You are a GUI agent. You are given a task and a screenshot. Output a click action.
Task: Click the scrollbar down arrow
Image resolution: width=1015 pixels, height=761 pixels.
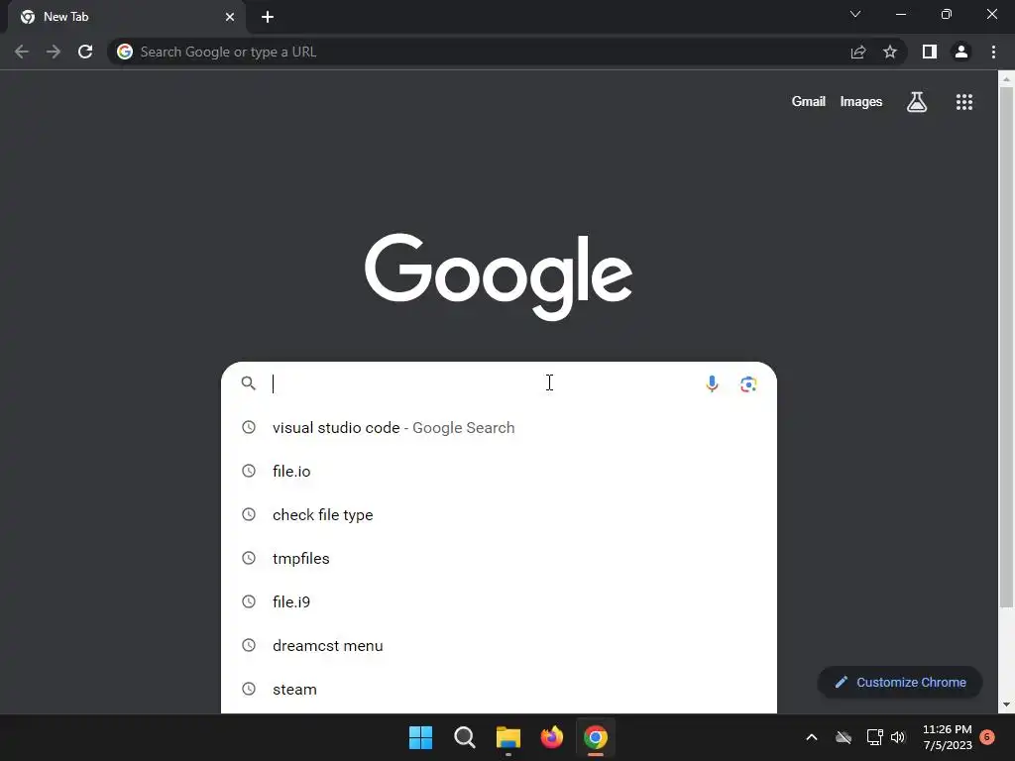pos(1006,705)
